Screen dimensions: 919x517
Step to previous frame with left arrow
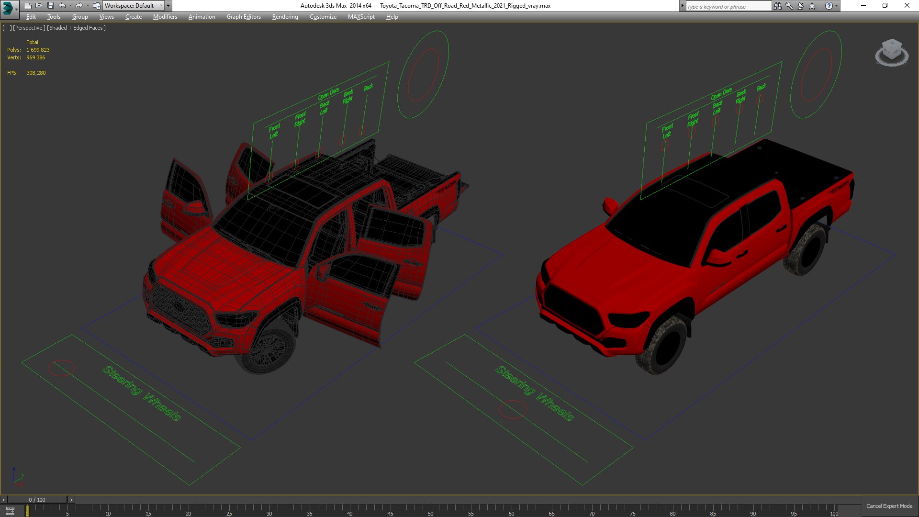(x=4, y=500)
